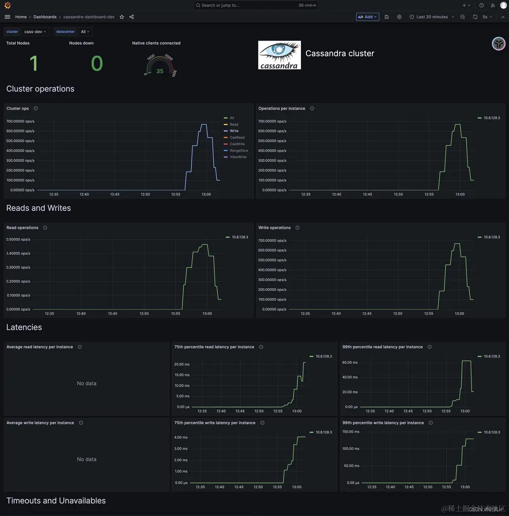This screenshot has height=516, width=509.
Task: Click the Nodes down value 0
Action: pyautogui.click(x=97, y=64)
